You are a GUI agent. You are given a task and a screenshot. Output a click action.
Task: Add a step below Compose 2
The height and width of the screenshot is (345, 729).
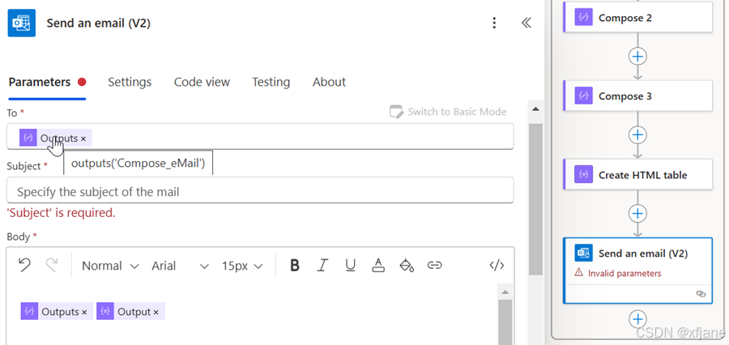[x=638, y=56]
